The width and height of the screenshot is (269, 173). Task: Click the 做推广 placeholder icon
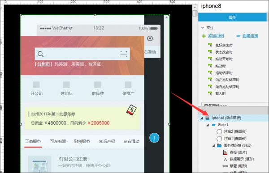pyautogui.click(x=128, y=84)
